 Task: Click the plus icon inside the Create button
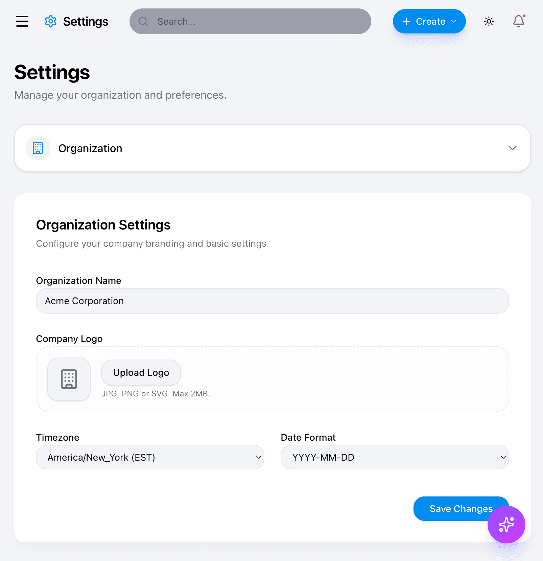pyautogui.click(x=406, y=21)
